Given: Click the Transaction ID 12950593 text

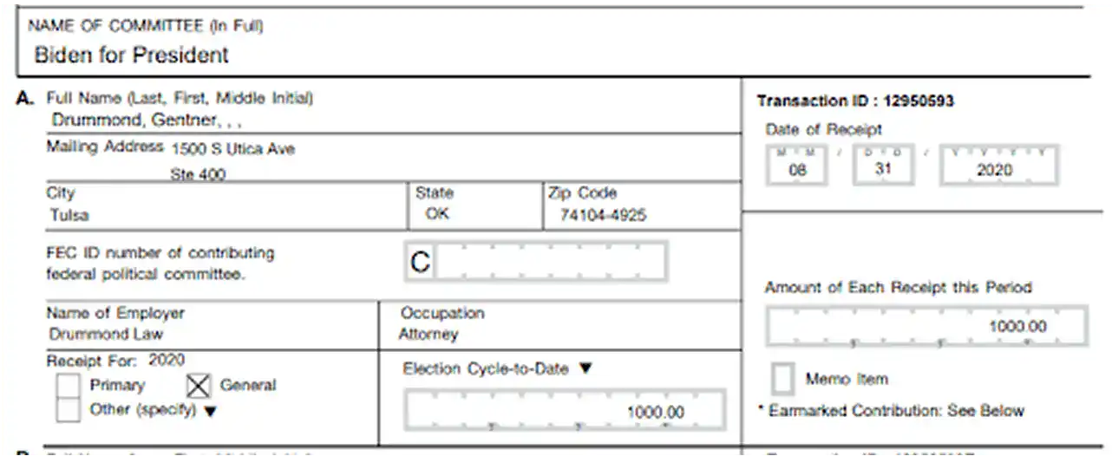Looking at the screenshot, I should (855, 101).
